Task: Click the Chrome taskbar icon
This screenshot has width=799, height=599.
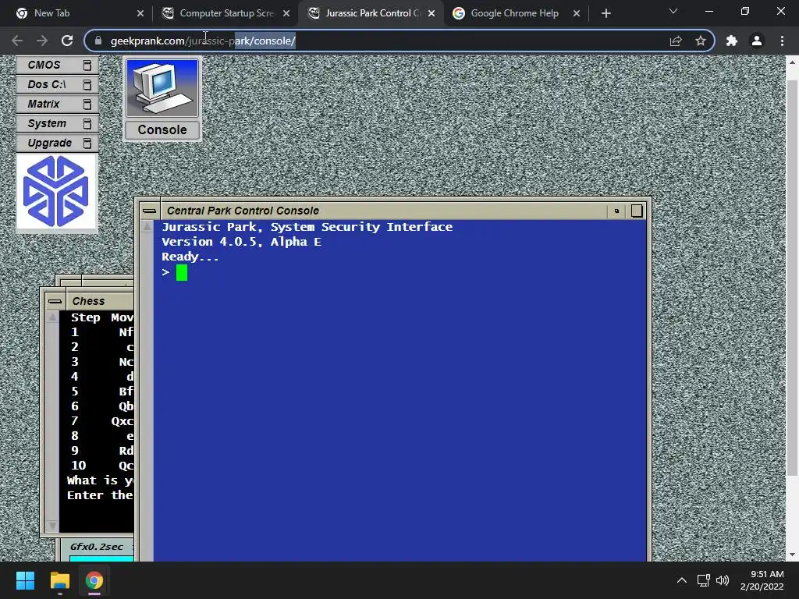Action: 94,580
